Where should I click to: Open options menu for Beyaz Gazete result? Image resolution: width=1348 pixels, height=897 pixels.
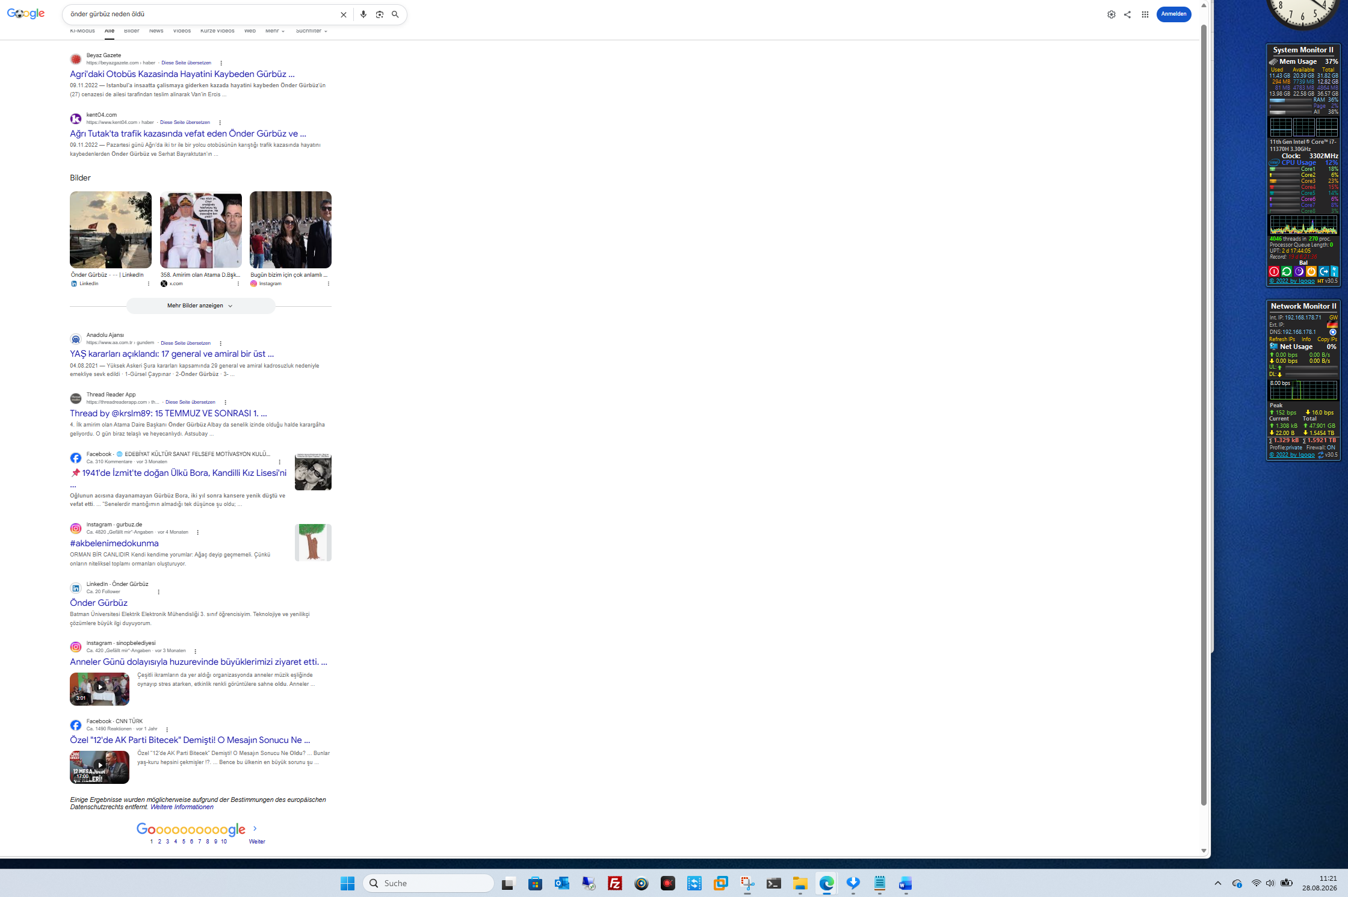tap(221, 63)
